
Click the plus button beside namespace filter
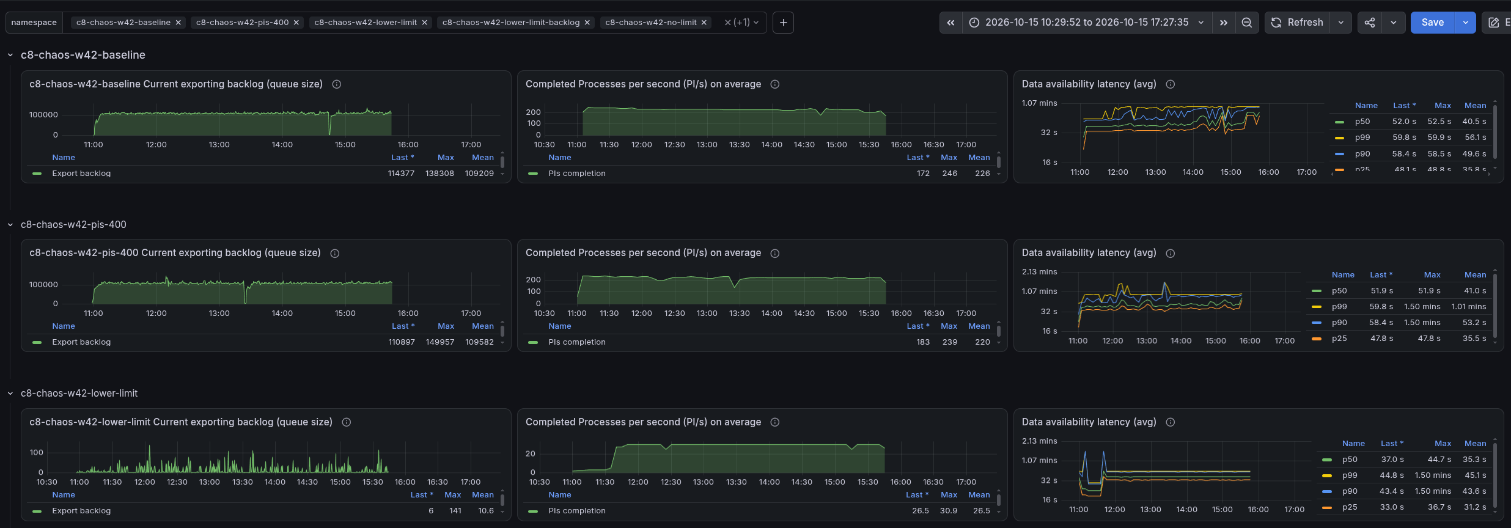tap(783, 23)
